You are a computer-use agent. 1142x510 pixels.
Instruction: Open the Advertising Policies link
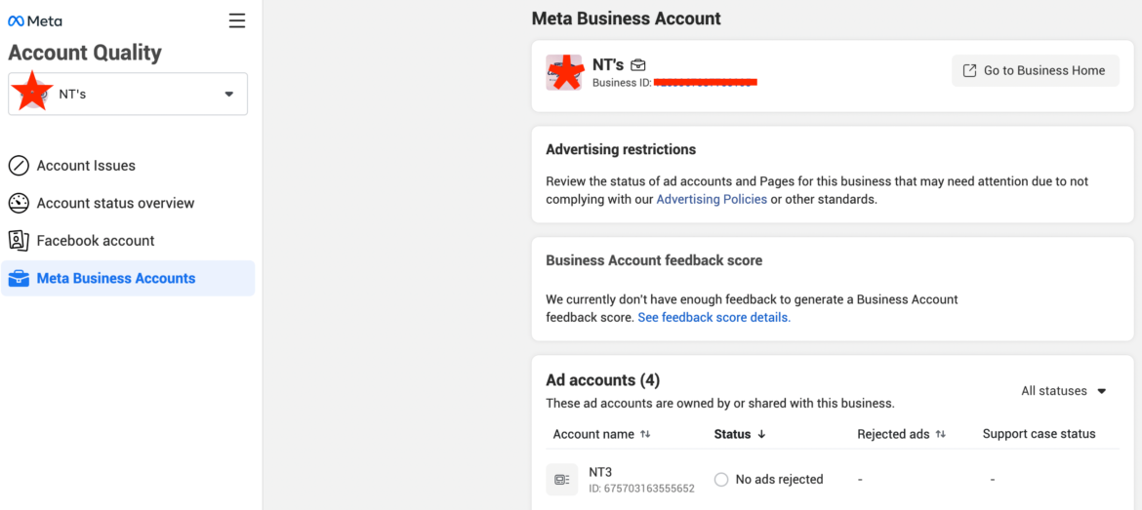[x=712, y=199]
